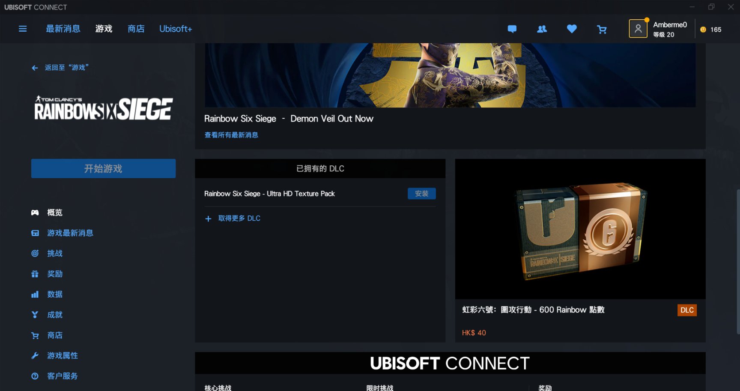Click the 返回至 游戏 link
The width and height of the screenshot is (740, 391).
[66, 68]
